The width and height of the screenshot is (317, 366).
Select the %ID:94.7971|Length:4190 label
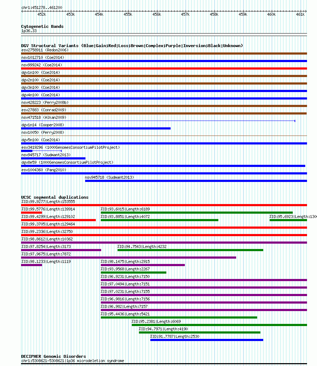tap(163, 329)
